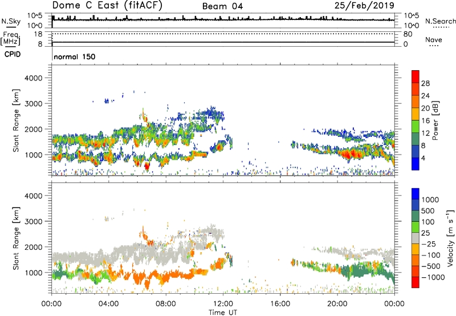The height and width of the screenshot is (316, 456).
Task: Click the date '25/Feb/2019'
Action: pos(364,6)
